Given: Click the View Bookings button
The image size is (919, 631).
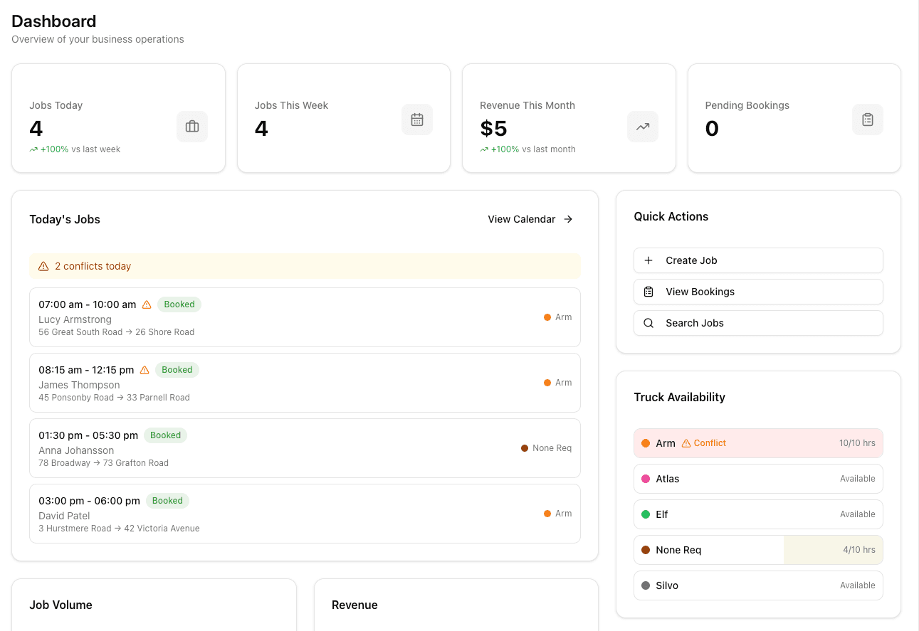Looking at the screenshot, I should tap(757, 292).
